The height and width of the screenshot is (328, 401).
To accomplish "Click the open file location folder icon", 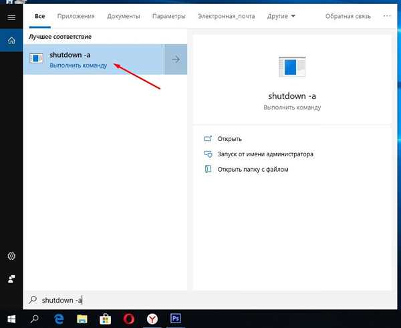I will [x=208, y=169].
